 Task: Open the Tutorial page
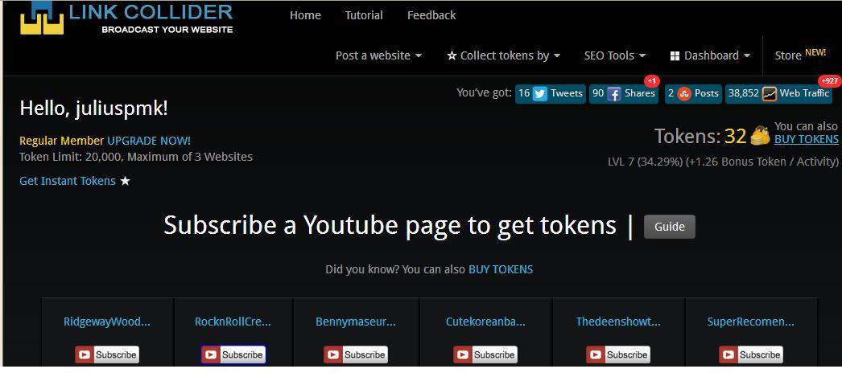pos(364,15)
